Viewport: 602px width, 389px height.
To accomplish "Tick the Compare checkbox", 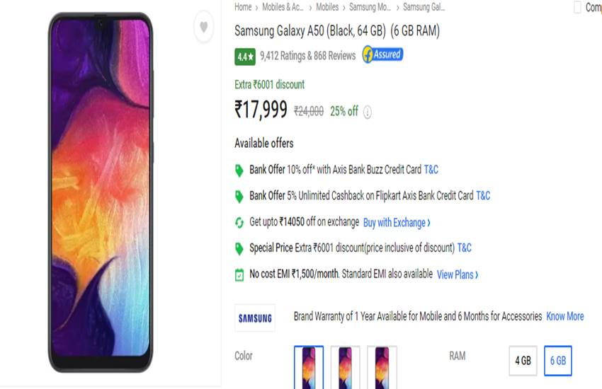I will point(577,8).
